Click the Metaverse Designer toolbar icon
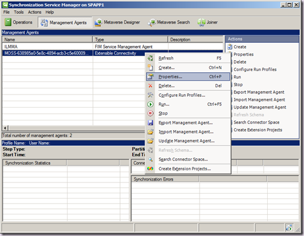 click(98, 22)
